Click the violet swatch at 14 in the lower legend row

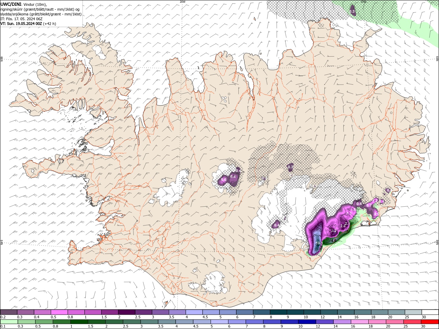click(342, 322)
